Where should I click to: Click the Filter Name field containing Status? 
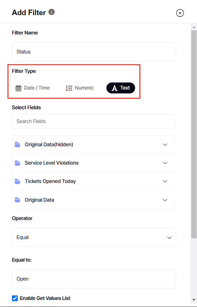[x=94, y=52]
